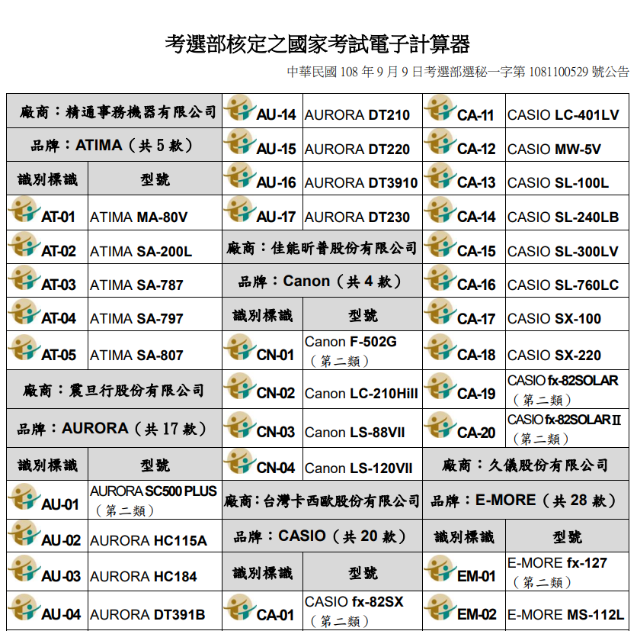Screen dimensions: 637x631
Task: Click the title 考選部核定之國家考試電子計算器
Action: tap(317, 44)
